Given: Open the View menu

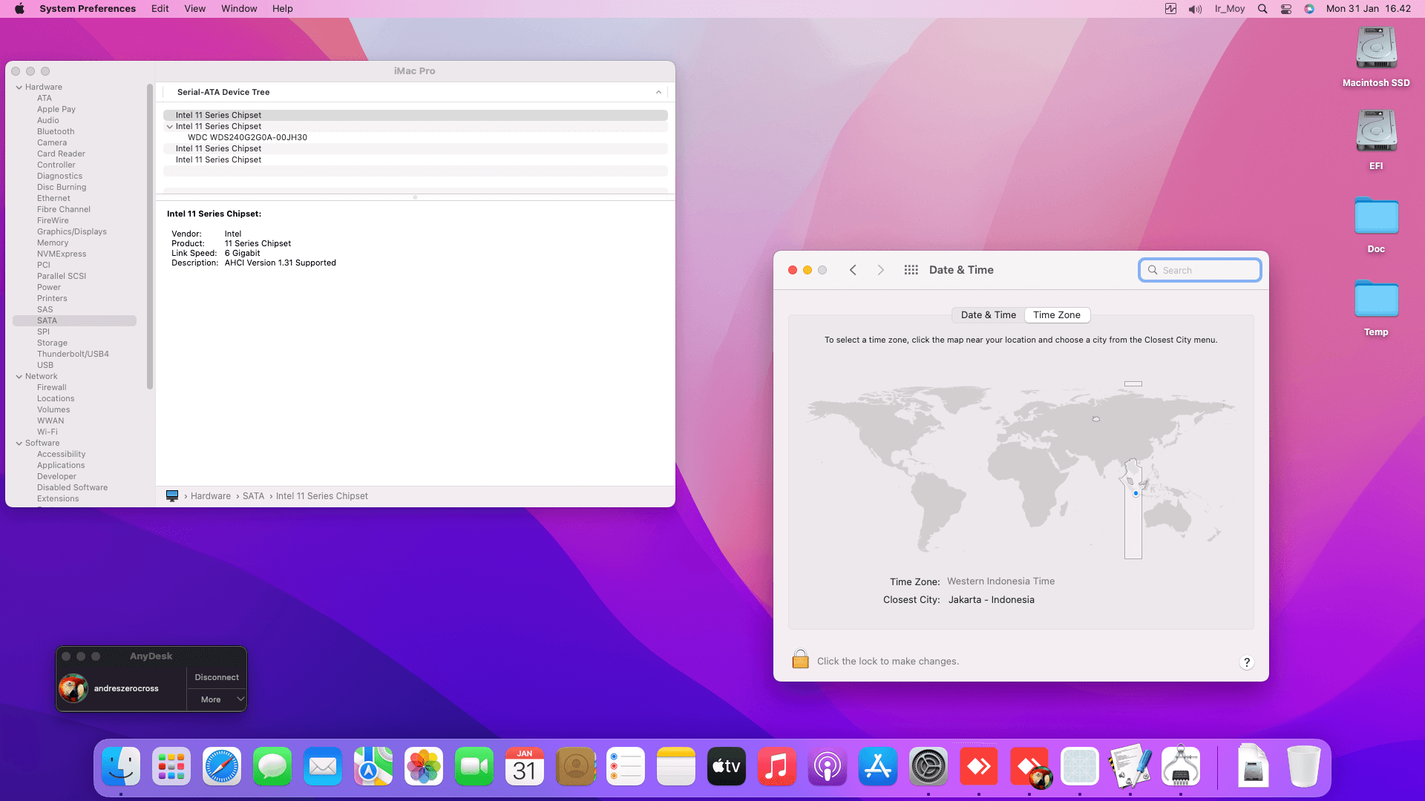Looking at the screenshot, I should coord(194,9).
